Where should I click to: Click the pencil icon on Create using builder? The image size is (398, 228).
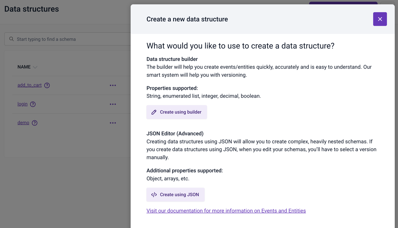pos(154,112)
